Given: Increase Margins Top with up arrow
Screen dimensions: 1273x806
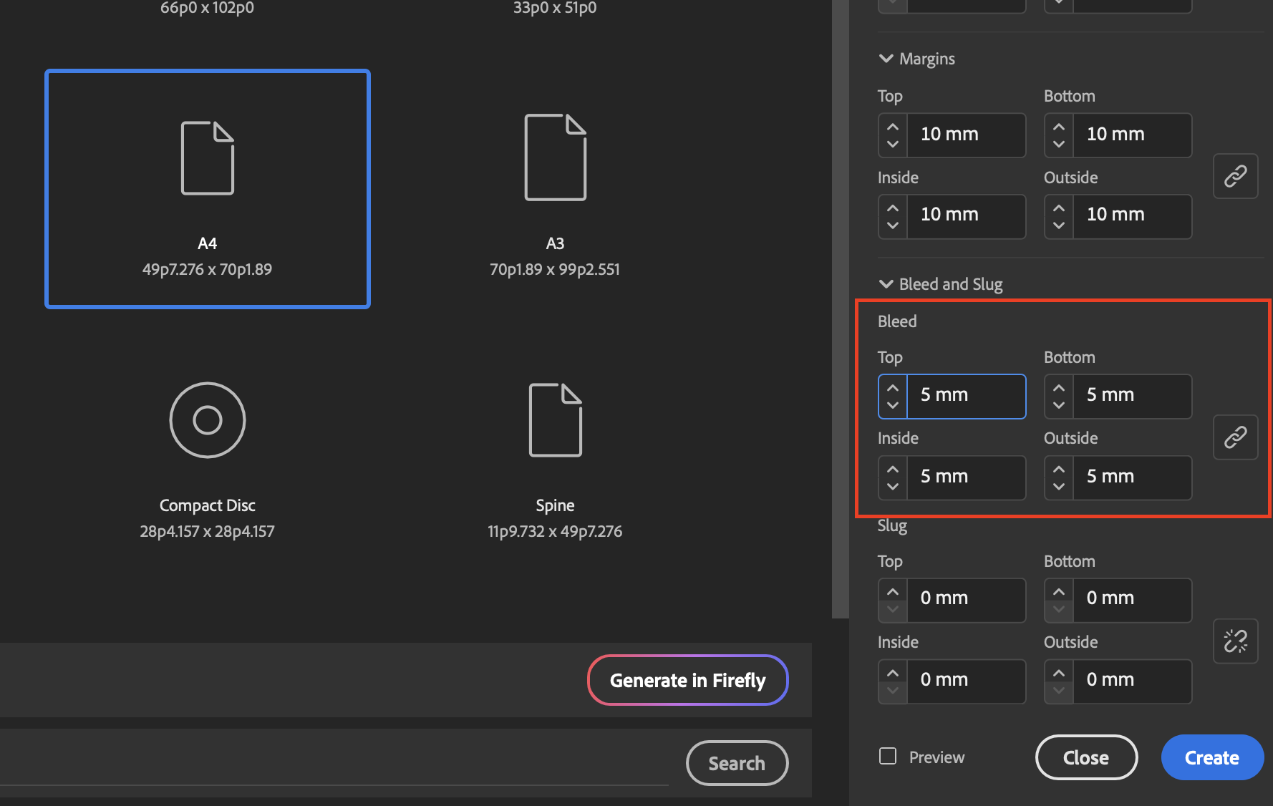Looking at the screenshot, I should pos(893,127).
